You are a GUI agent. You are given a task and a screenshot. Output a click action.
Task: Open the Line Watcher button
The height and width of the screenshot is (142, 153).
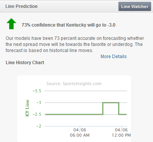(x=135, y=6)
